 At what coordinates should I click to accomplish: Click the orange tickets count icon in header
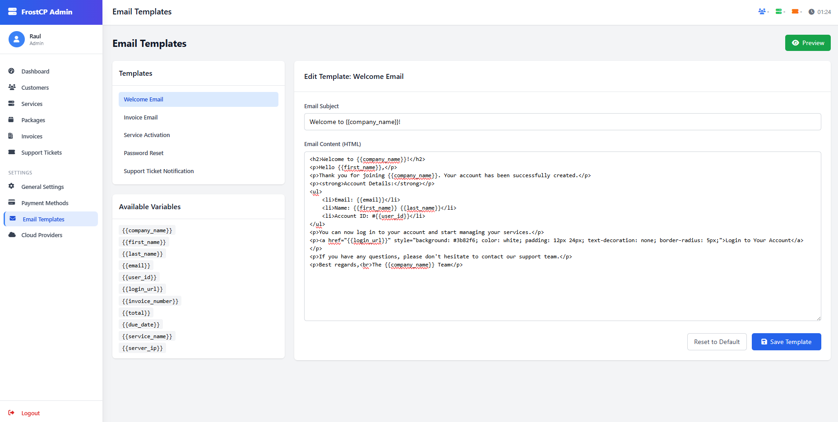tap(795, 12)
